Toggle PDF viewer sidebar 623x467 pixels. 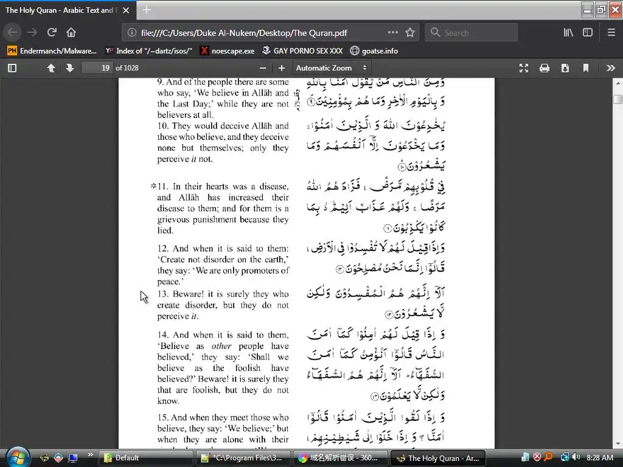(12, 68)
